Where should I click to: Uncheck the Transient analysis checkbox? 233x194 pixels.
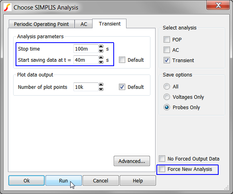[167, 60]
